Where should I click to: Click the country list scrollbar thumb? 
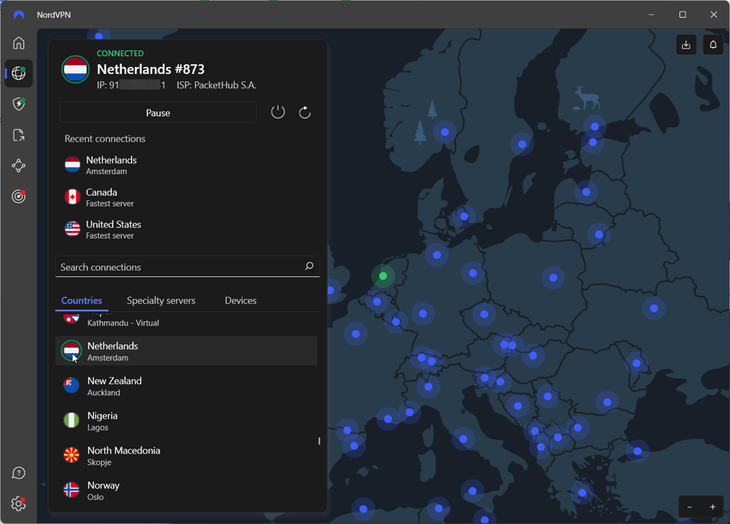coord(319,441)
